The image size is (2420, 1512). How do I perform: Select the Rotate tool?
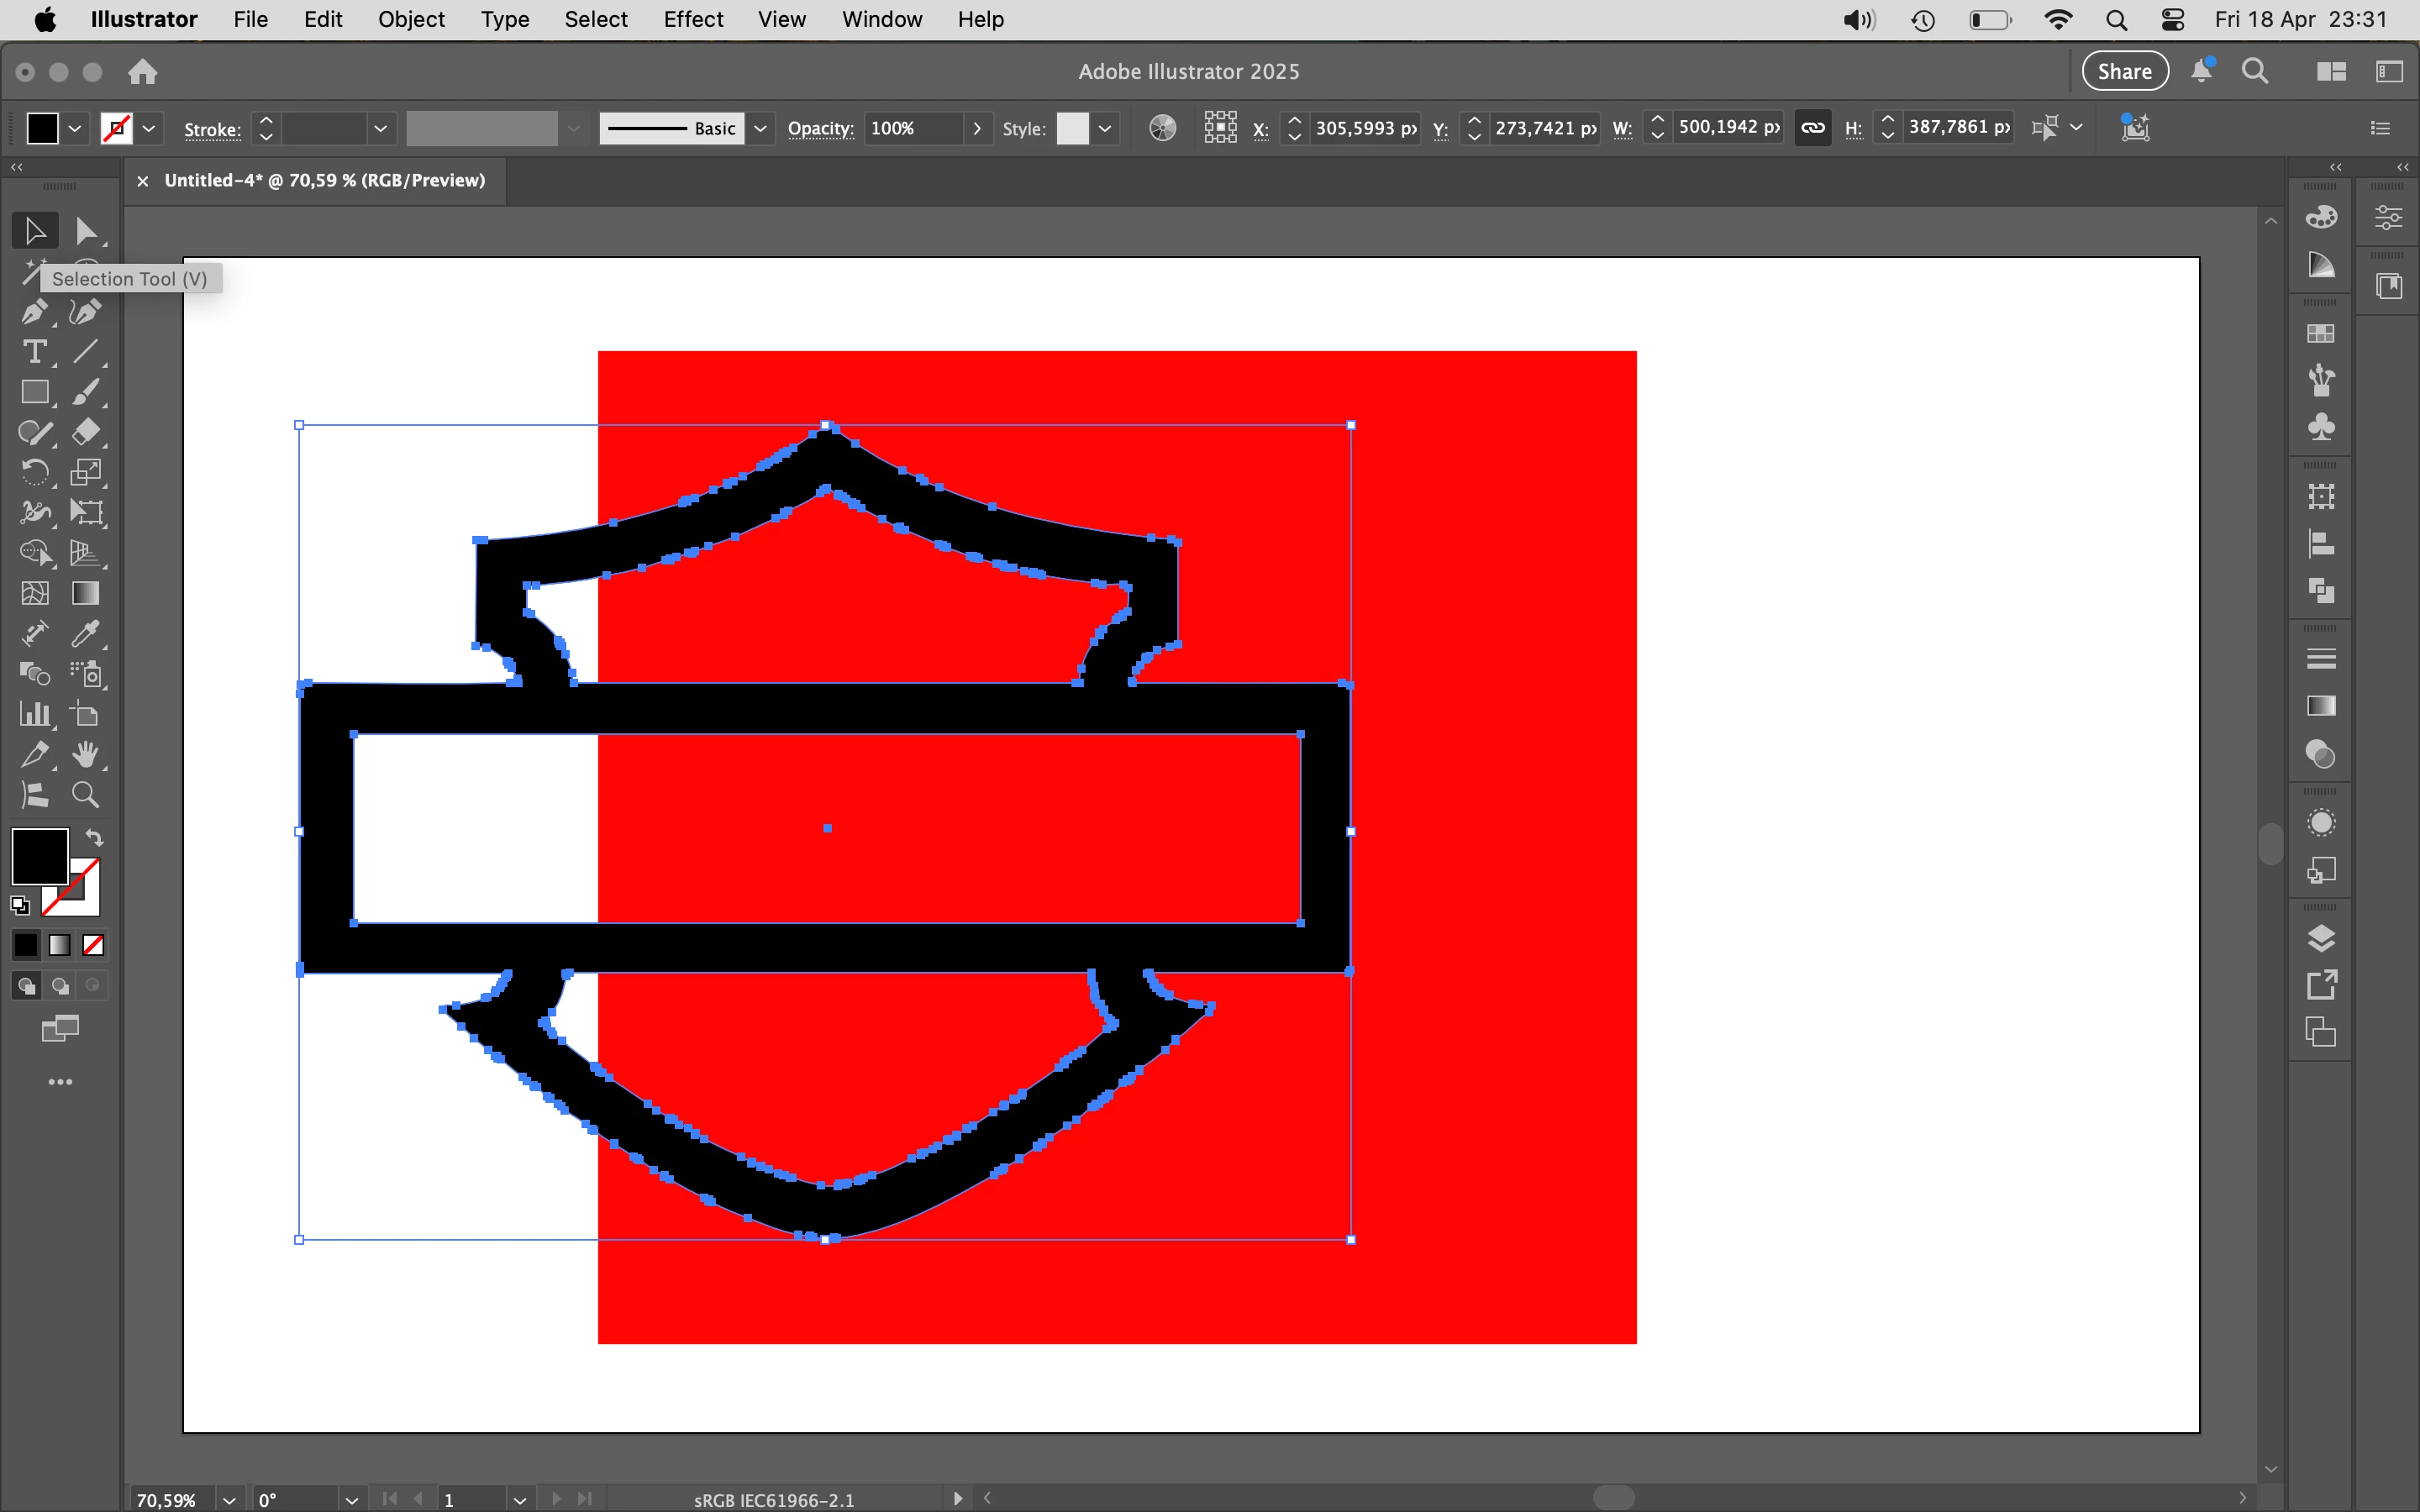click(34, 473)
